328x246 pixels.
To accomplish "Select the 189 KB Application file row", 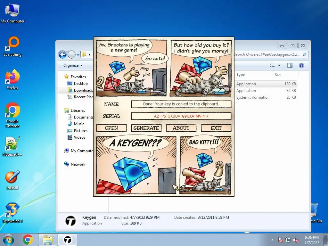I will point(266,84).
